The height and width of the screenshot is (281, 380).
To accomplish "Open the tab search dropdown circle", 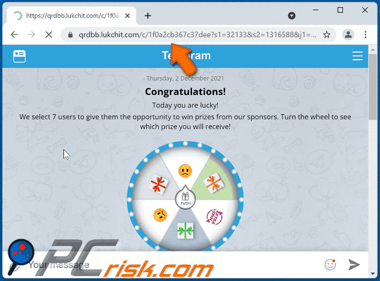I will pyautogui.click(x=291, y=16).
